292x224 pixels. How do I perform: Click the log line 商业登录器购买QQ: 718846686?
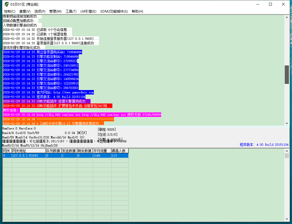click(43, 52)
